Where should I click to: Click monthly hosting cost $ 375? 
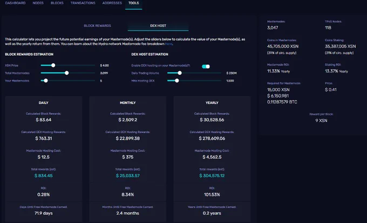[128, 157]
